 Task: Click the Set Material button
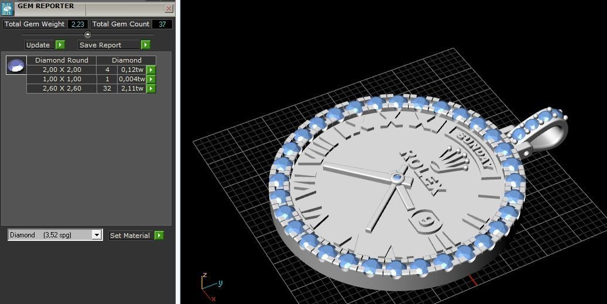(x=130, y=235)
